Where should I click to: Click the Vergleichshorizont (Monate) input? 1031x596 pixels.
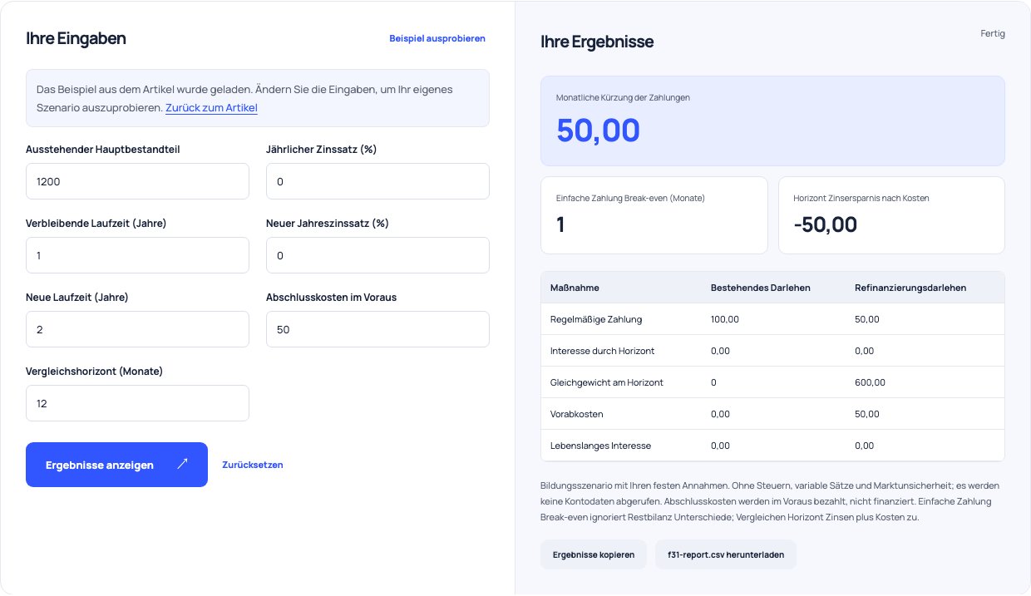pos(137,403)
